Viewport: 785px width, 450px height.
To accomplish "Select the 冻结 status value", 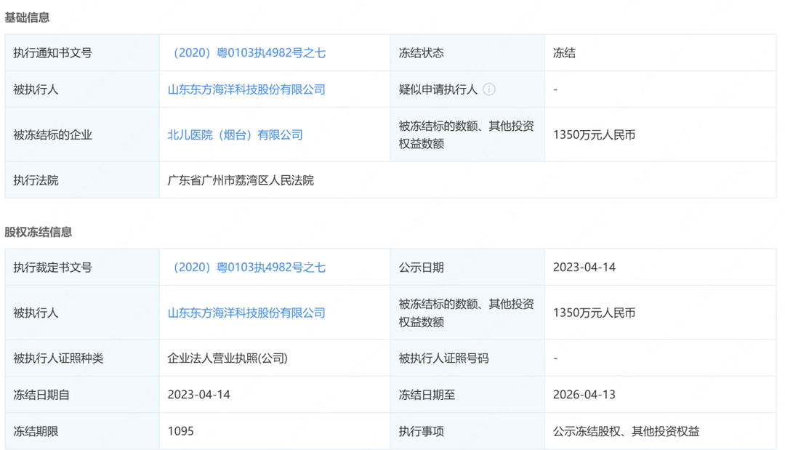I will click(x=564, y=53).
